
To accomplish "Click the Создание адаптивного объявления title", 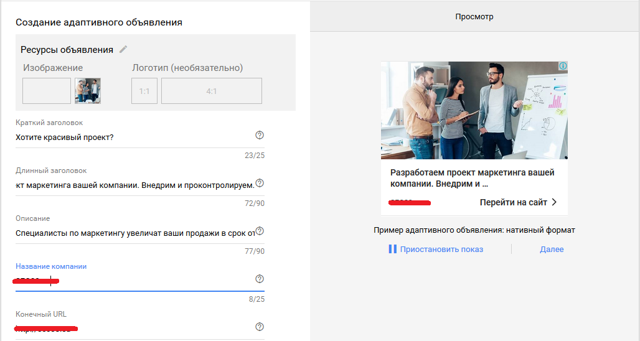I will (x=99, y=22).
